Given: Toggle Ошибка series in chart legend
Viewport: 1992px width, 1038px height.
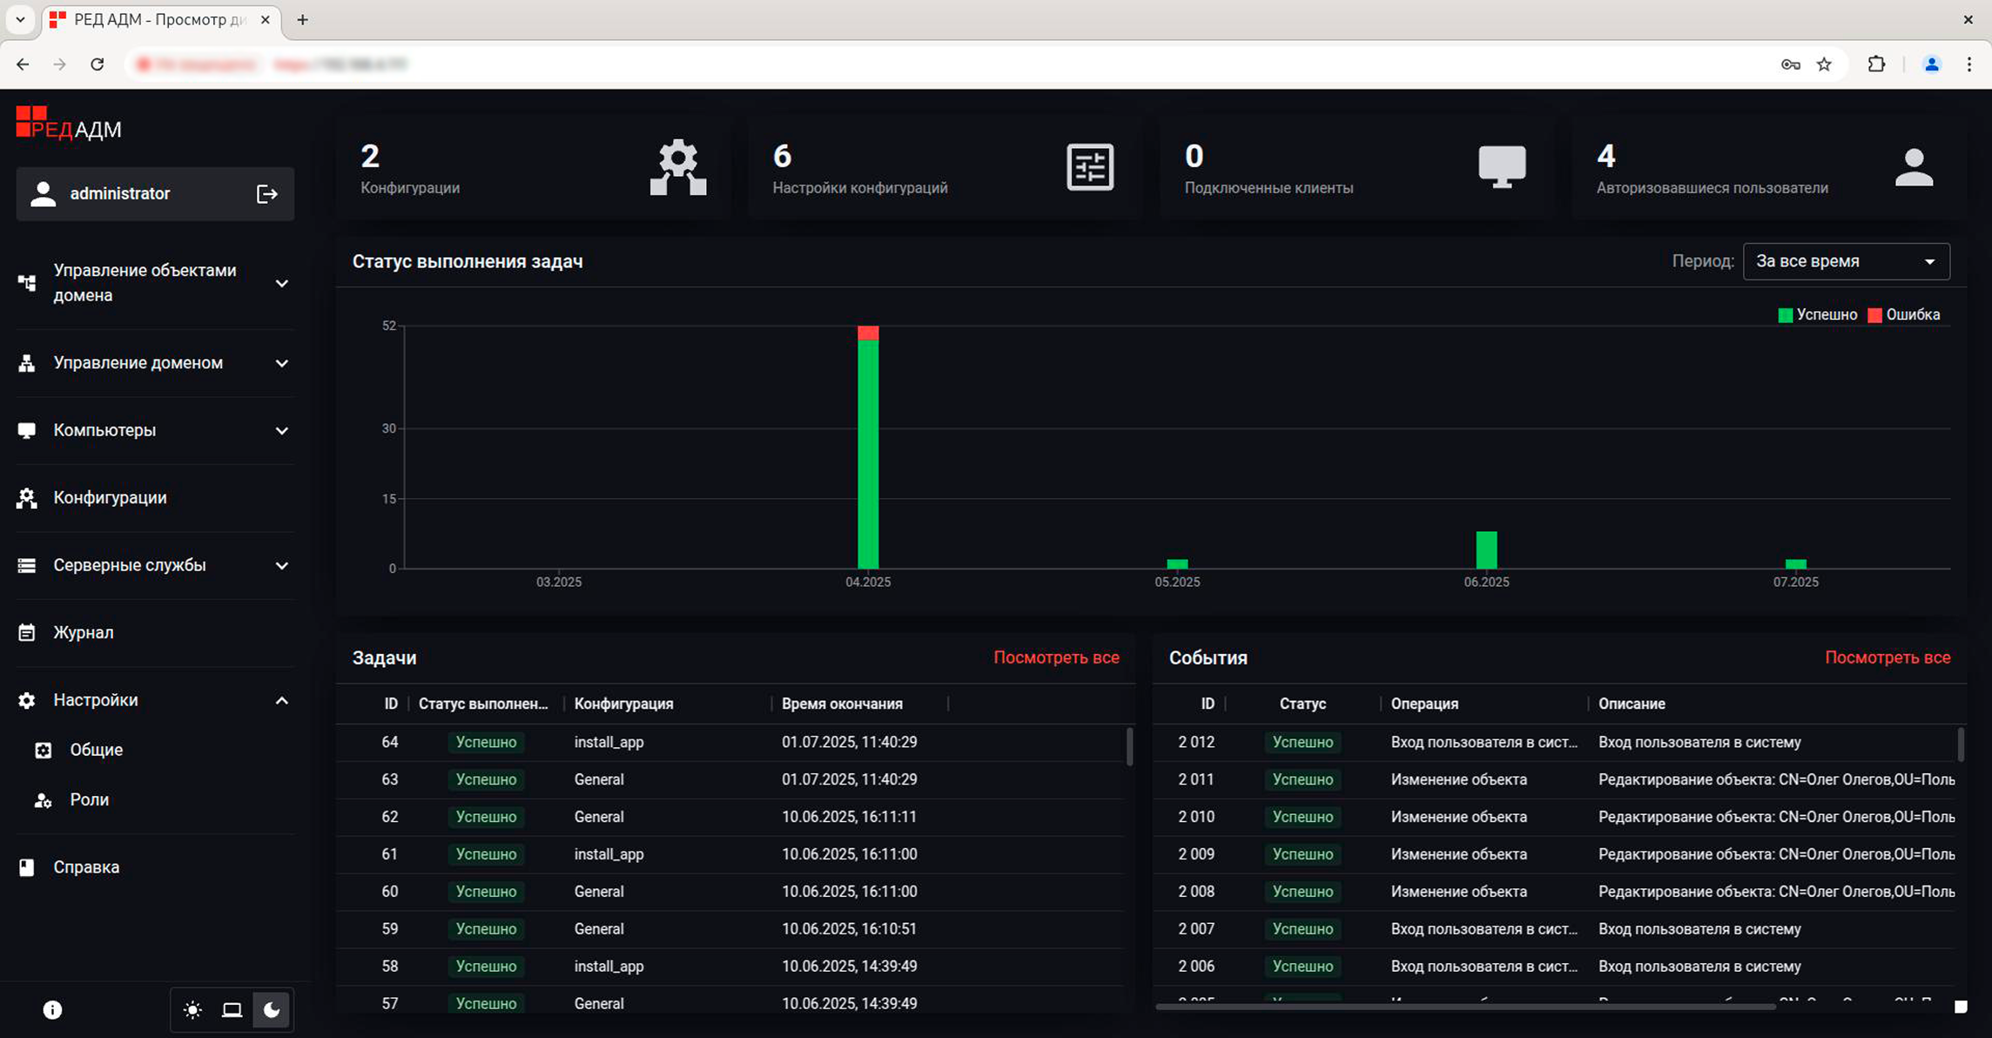Looking at the screenshot, I should 1904,315.
